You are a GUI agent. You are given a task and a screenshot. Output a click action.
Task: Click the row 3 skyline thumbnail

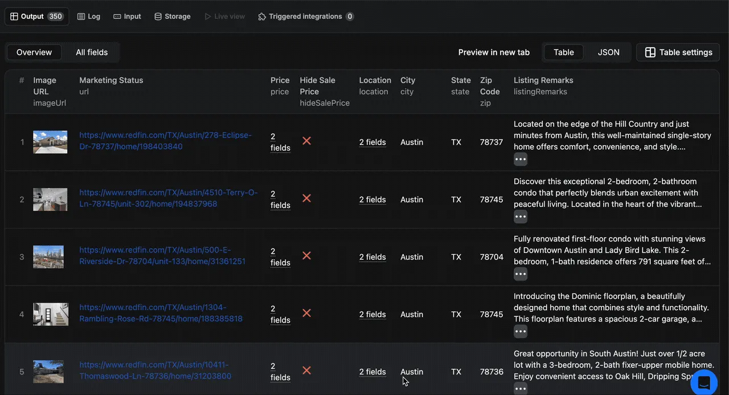[x=48, y=257]
